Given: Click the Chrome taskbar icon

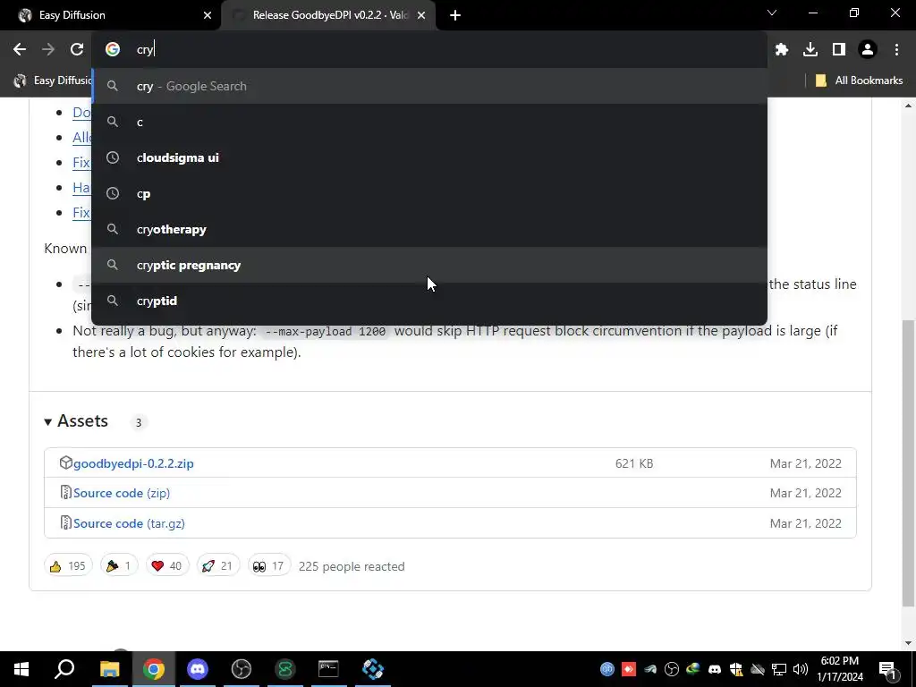Looking at the screenshot, I should coord(154,669).
